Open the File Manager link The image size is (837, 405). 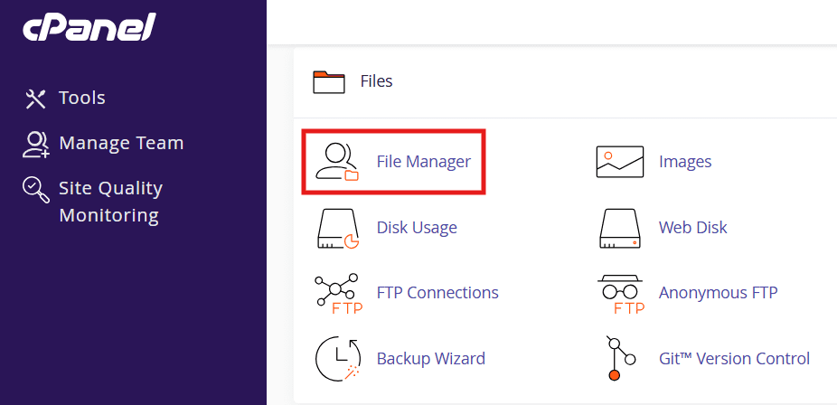(423, 162)
